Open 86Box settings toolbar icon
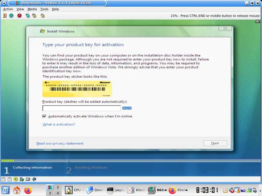Image resolution: width=262 pixels, height=196 pixels. point(42,16)
